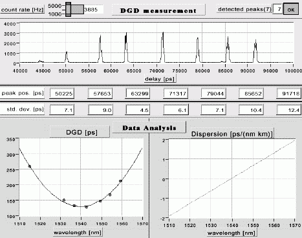Click the 'Dispersion [ps/(nm km)]' plot title
Viewport: 302px width, 238px height.
(232, 134)
